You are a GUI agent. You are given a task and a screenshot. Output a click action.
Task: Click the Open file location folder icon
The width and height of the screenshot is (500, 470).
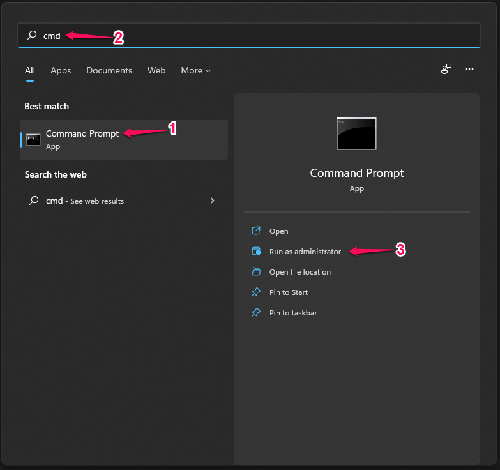pyautogui.click(x=256, y=272)
